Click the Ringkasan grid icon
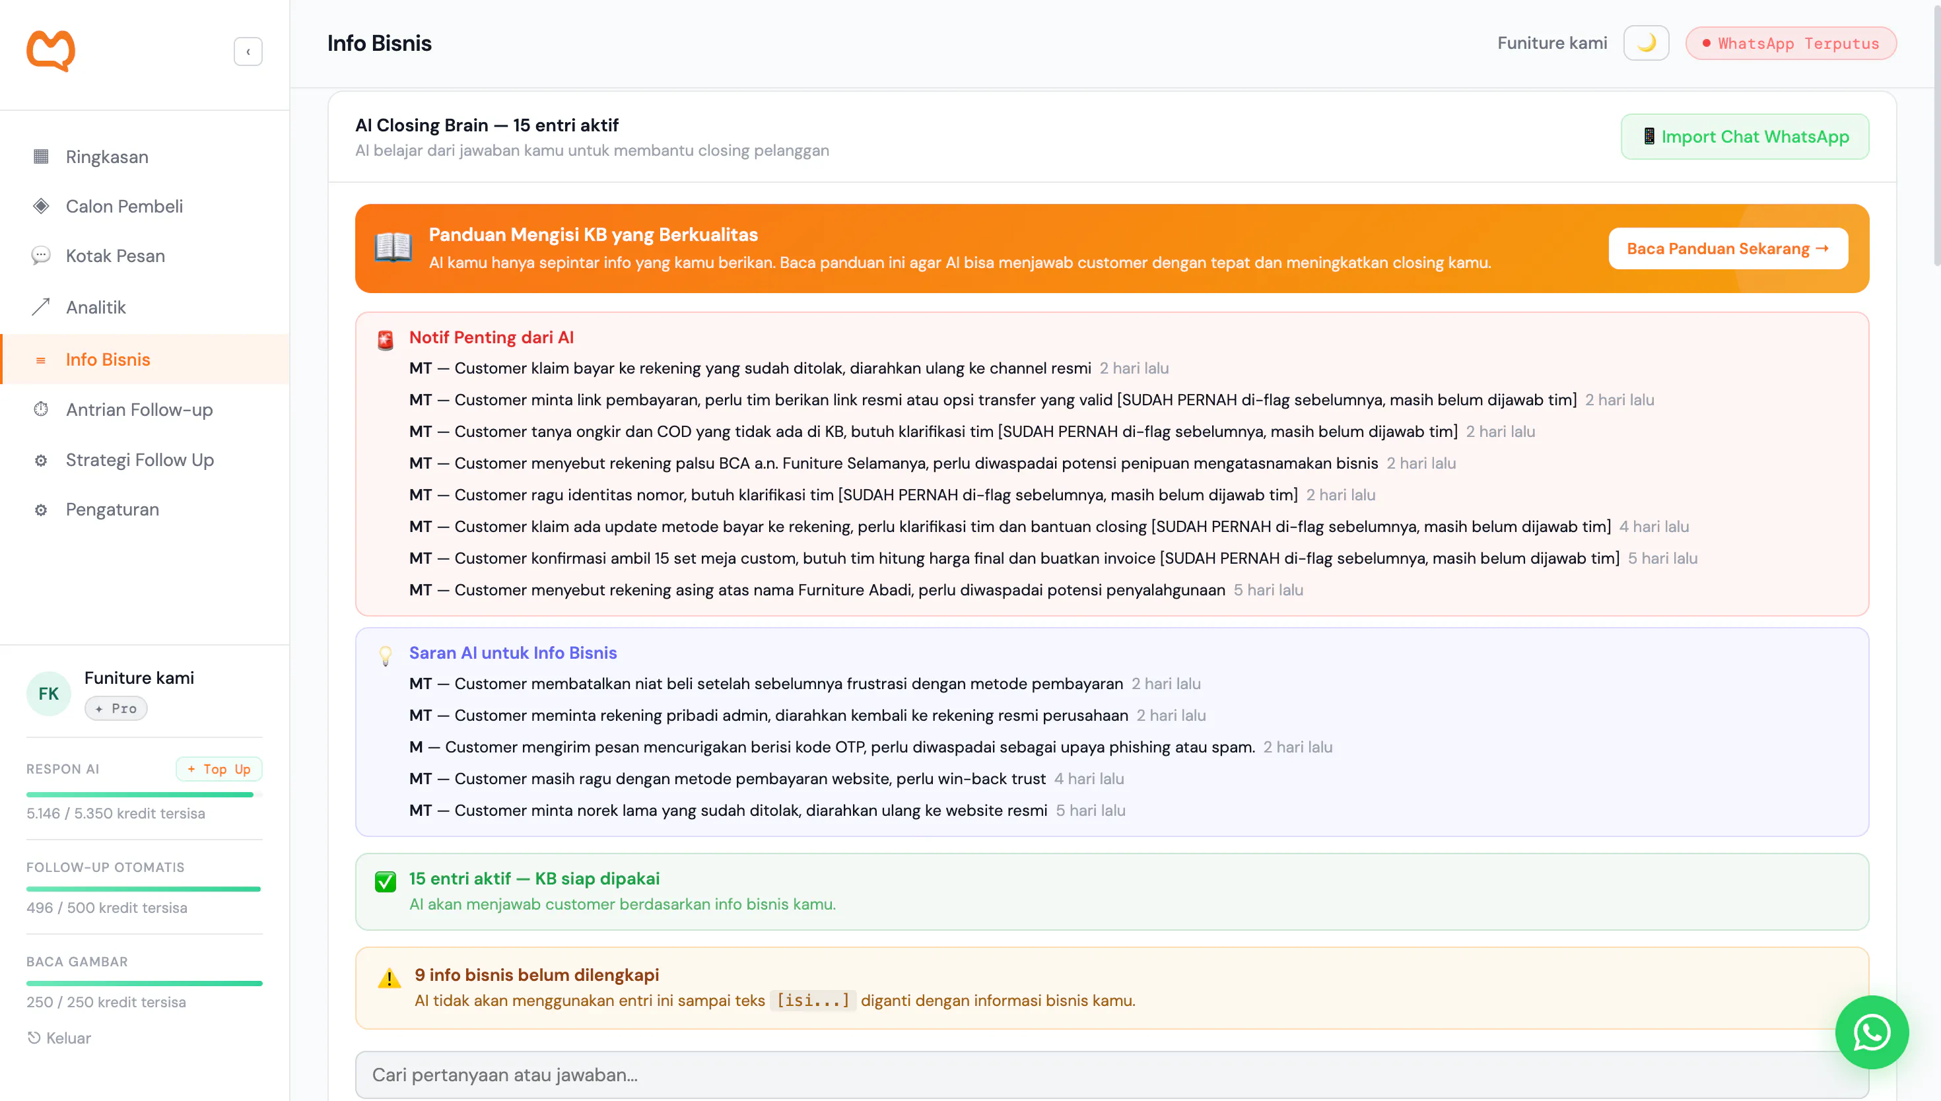Viewport: 1941px width, 1101px height. pyautogui.click(x=41, y=156)
